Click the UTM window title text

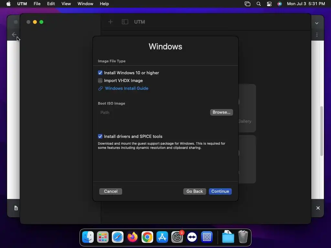140,22
